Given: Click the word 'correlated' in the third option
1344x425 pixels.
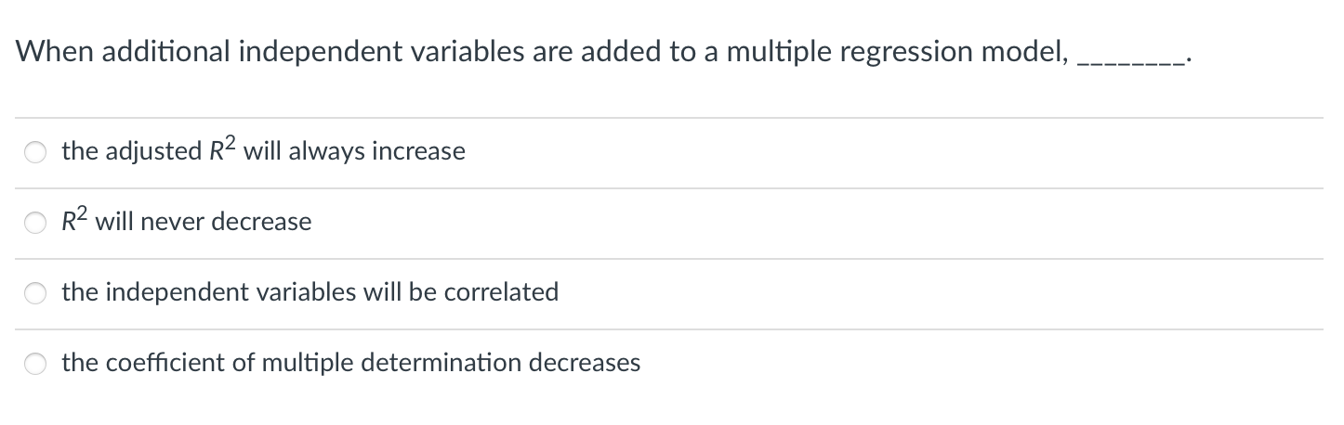Looking at the screenshot, I should (x=502, y=291).
